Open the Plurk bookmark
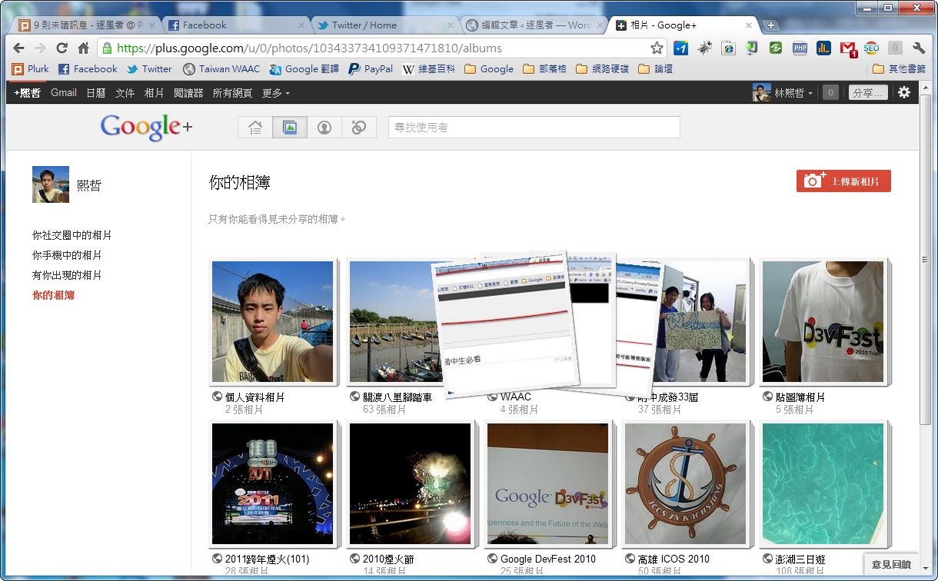This screenshot has height=581, width=938. tap(32, 69)
